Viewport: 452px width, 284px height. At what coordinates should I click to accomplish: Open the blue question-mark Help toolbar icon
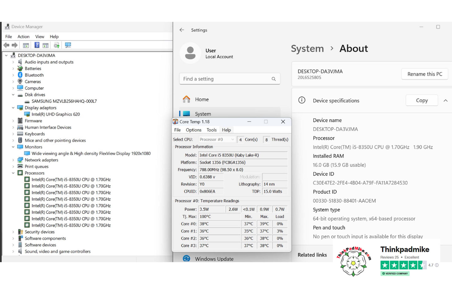(37, 45)
